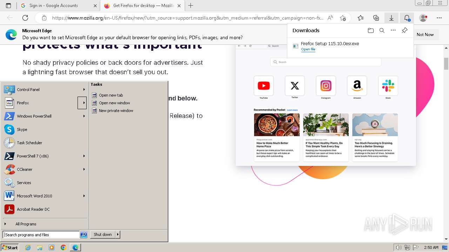The image size is (449, 252).
Task: Click Not Now on default browser prompt
Action: [425, 35]
